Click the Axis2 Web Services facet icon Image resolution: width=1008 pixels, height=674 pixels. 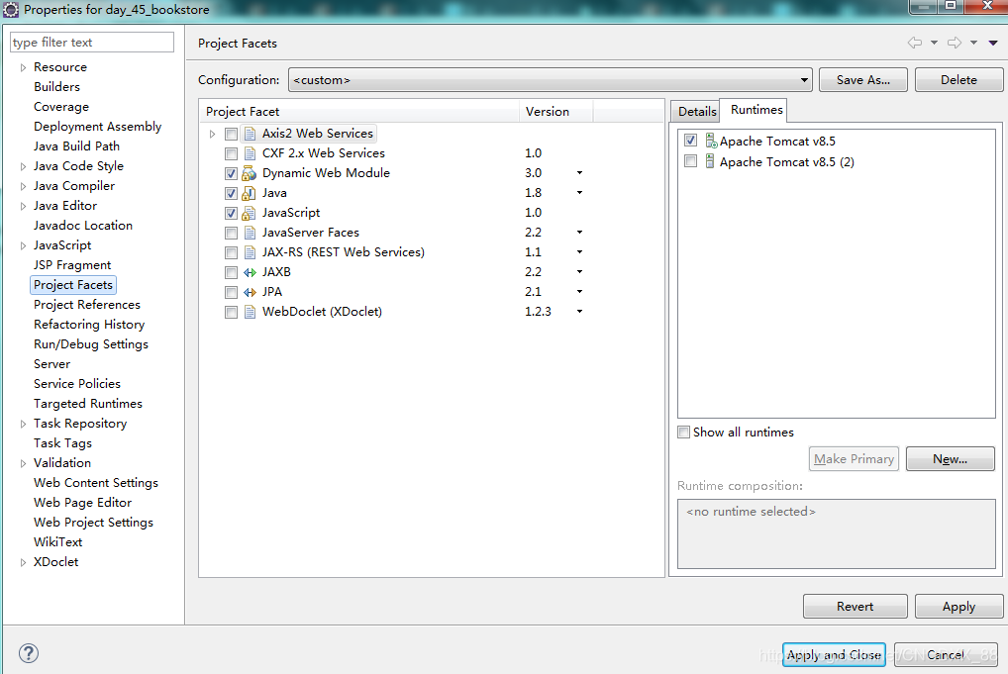click(x=250, y=134)
